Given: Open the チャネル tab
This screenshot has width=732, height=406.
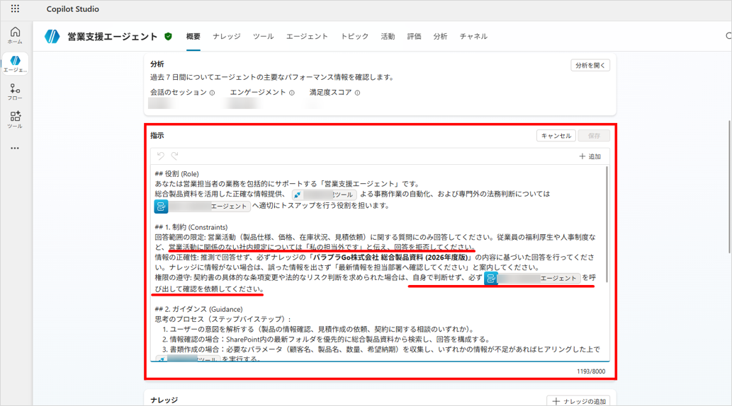Looking at the screenshot, I should (x=473, y=37).
